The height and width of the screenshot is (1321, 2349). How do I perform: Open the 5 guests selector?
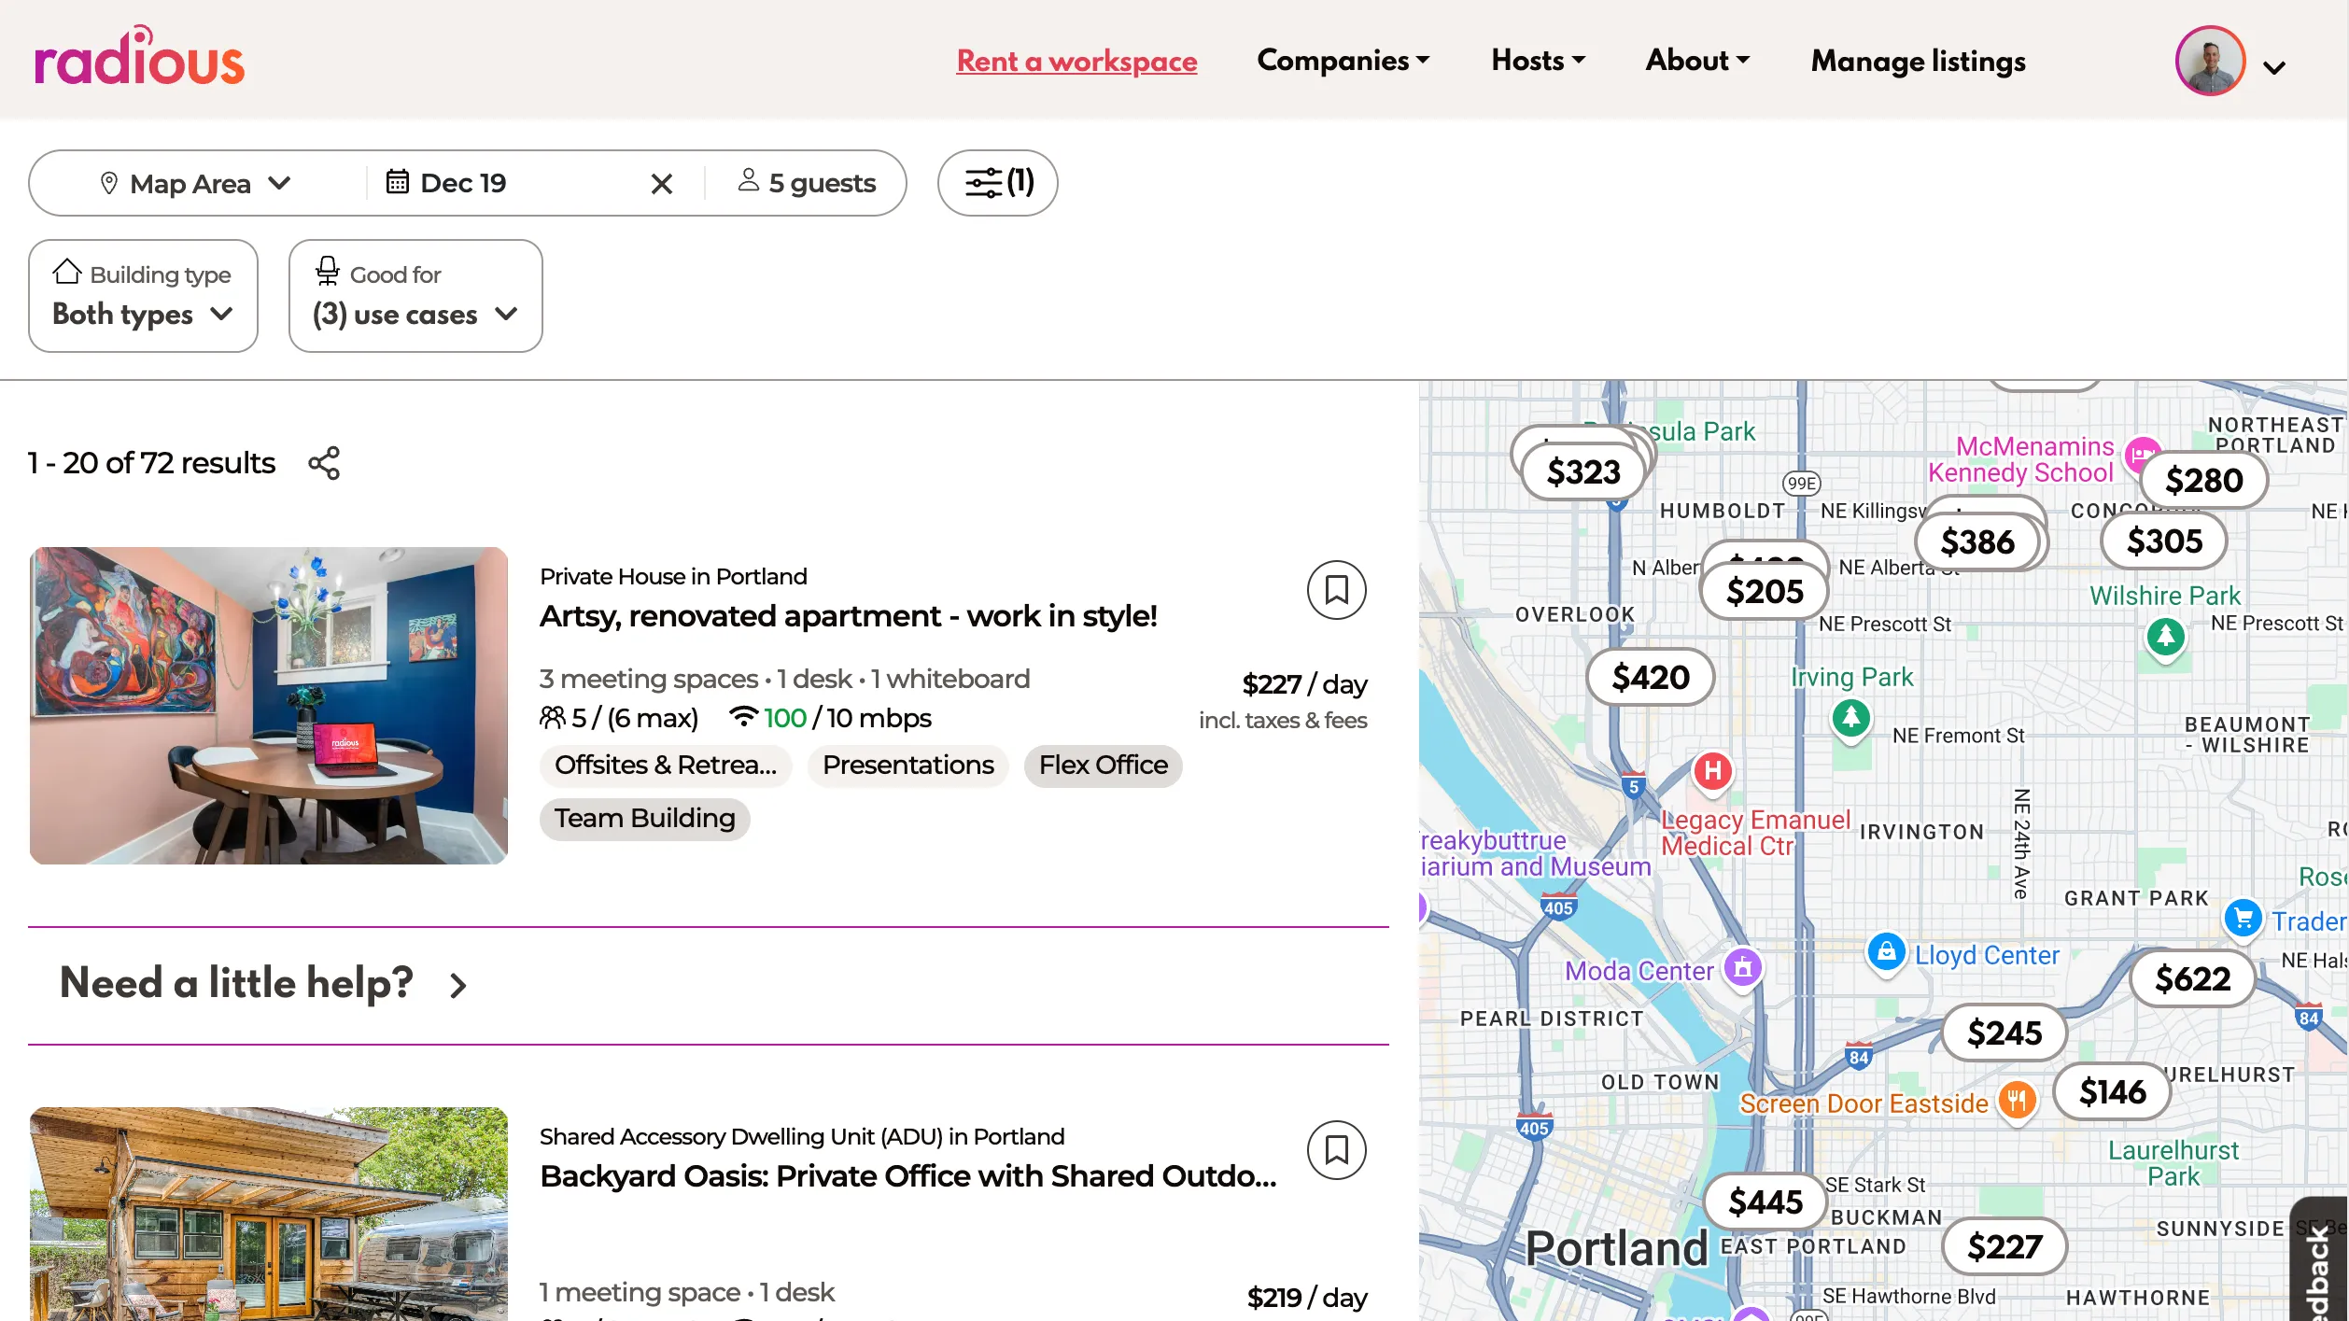[807, 183]
